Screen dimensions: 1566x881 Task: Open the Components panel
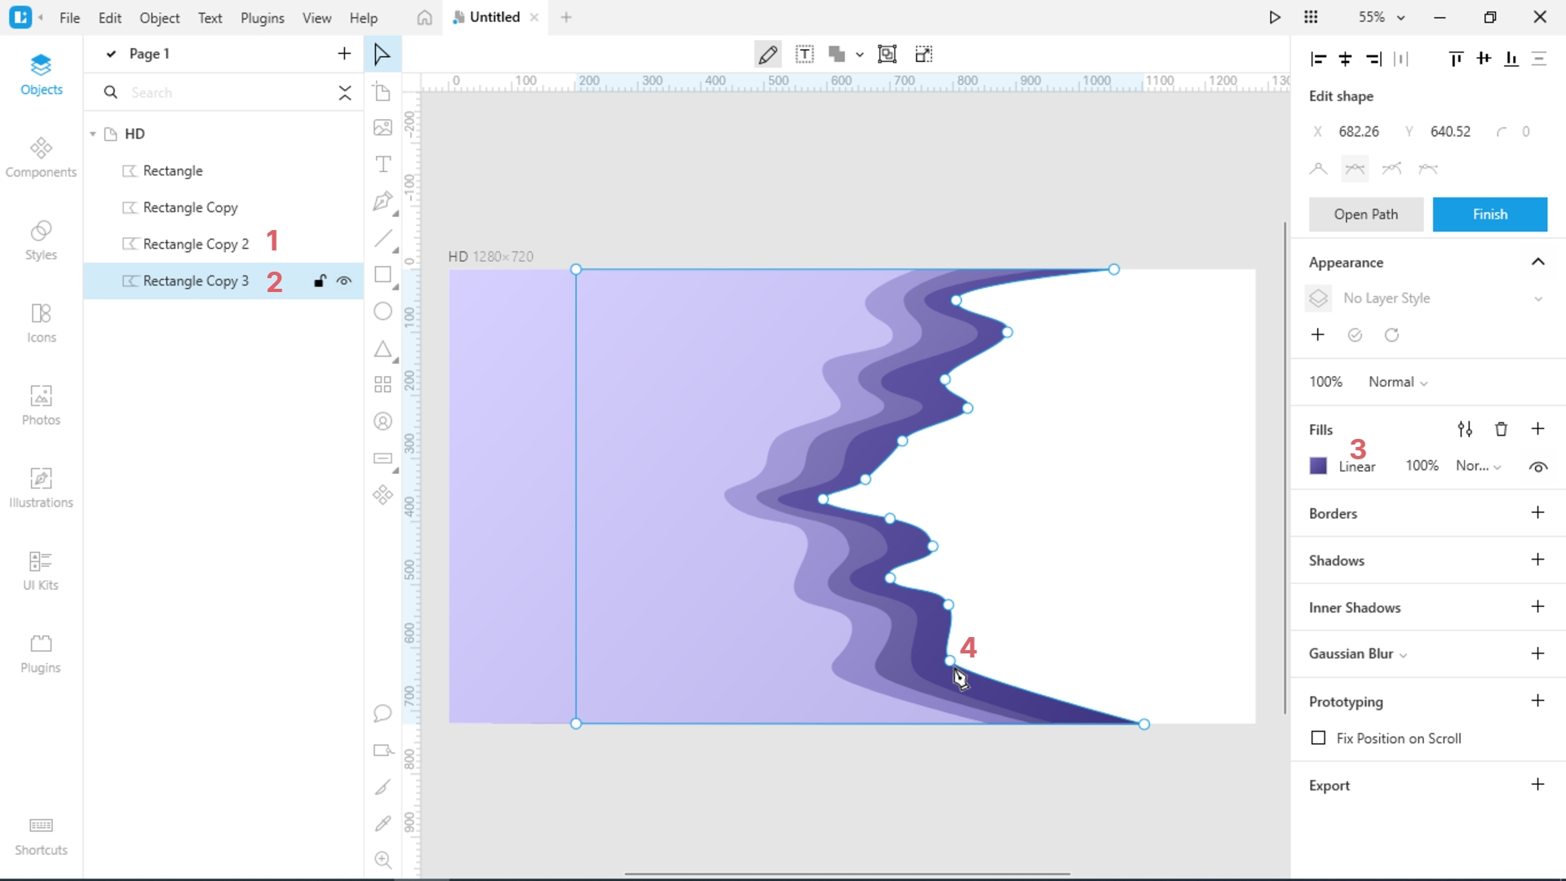coord(41,158)
